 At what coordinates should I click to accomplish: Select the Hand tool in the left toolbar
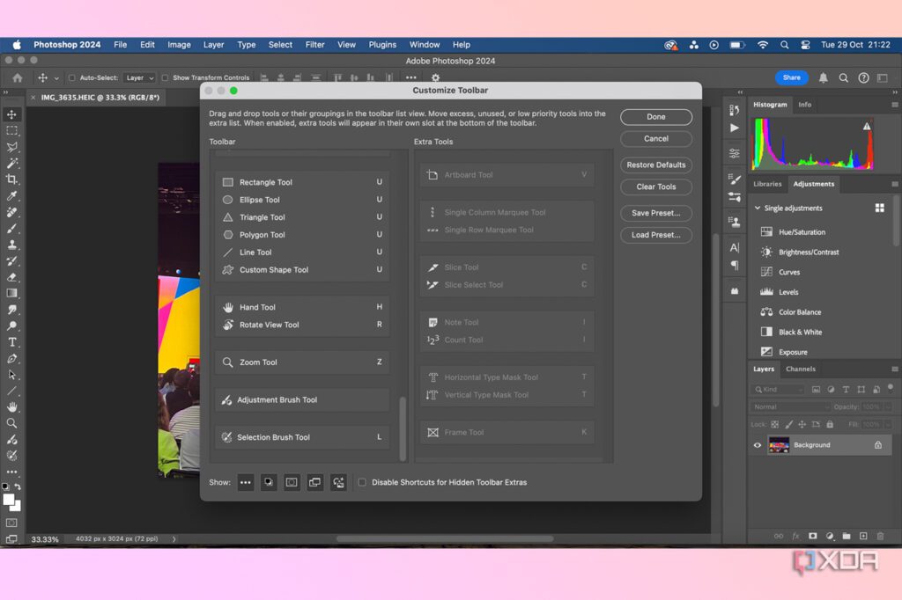[x=11, y=407]
